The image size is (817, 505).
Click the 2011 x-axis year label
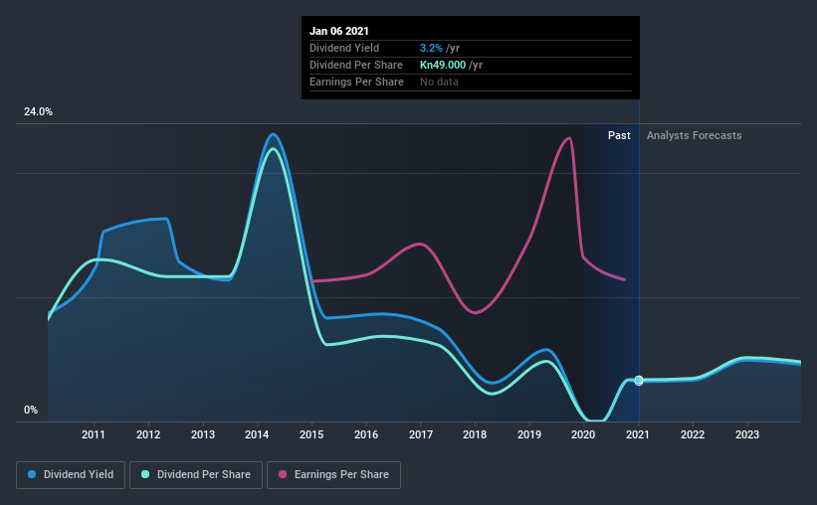(x=94, y=434)
